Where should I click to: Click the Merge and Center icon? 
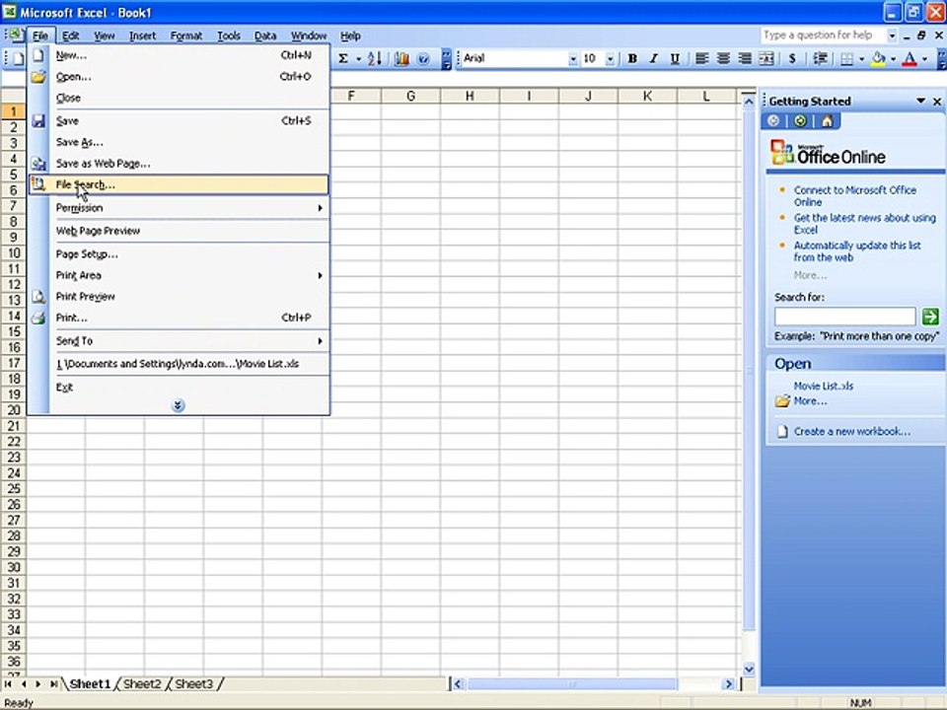point(765,58)
